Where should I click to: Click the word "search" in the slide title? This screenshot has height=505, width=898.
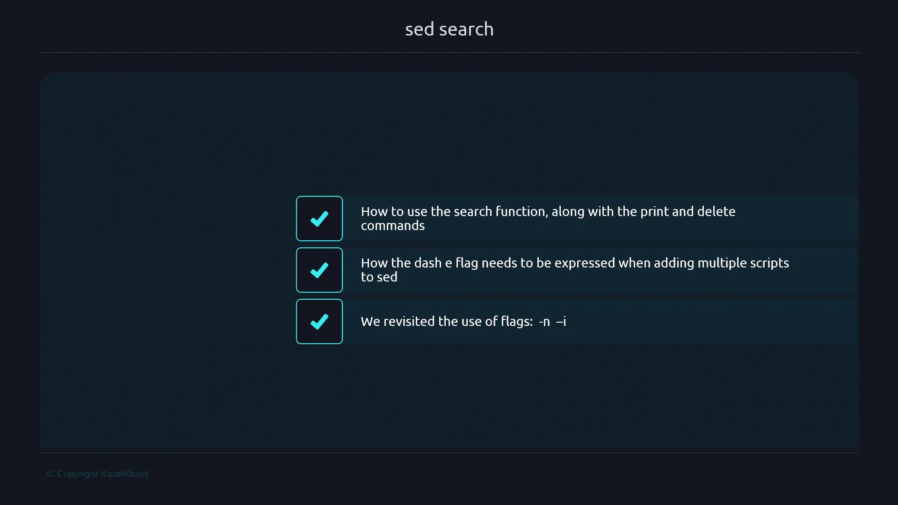pyautogui.click(x=466, y=29)
